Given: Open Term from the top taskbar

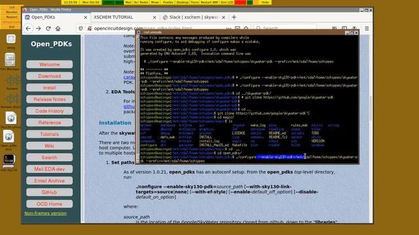Looking at the screenshot, I should coord(194,2).
